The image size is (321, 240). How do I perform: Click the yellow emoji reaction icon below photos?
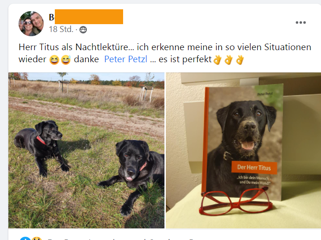(37, 238)
